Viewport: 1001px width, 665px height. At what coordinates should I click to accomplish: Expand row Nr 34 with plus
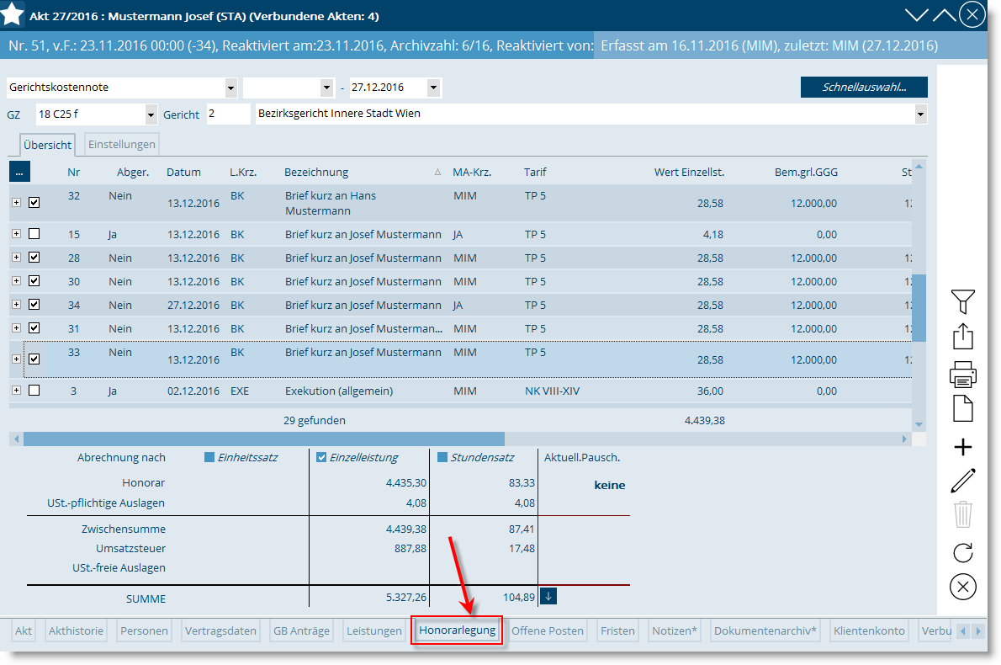coord(17,305)
